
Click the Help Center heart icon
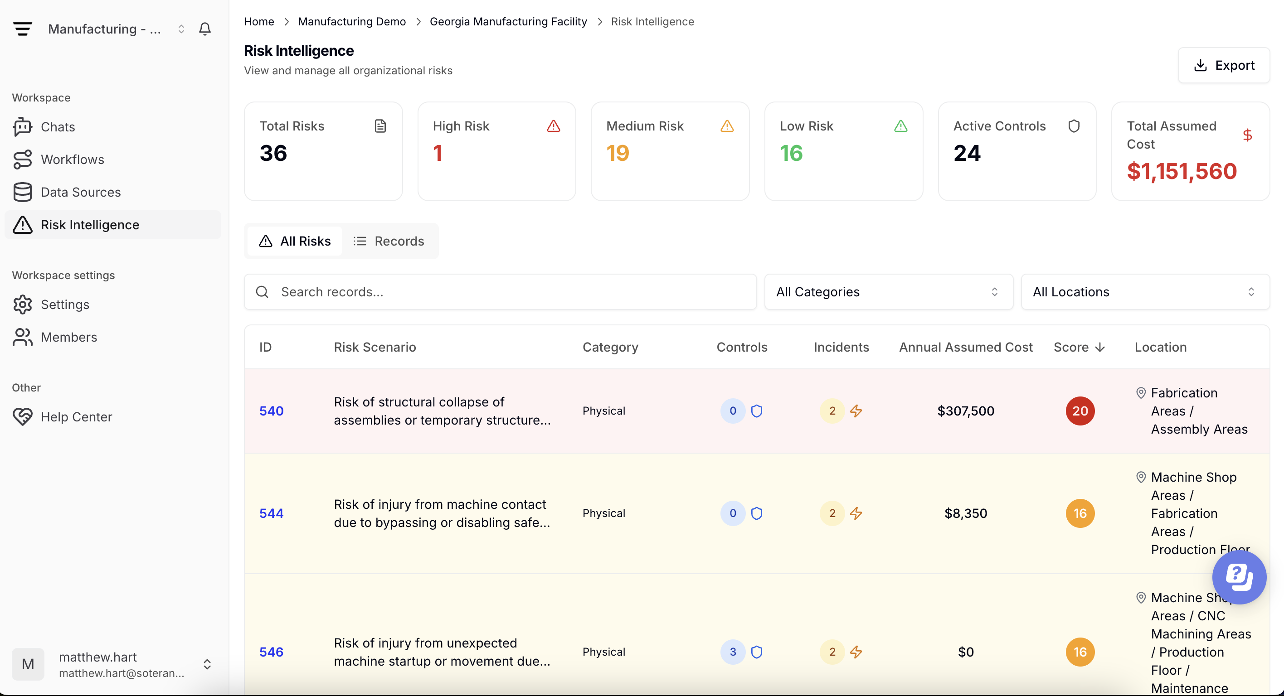click(x=22, y=417)
